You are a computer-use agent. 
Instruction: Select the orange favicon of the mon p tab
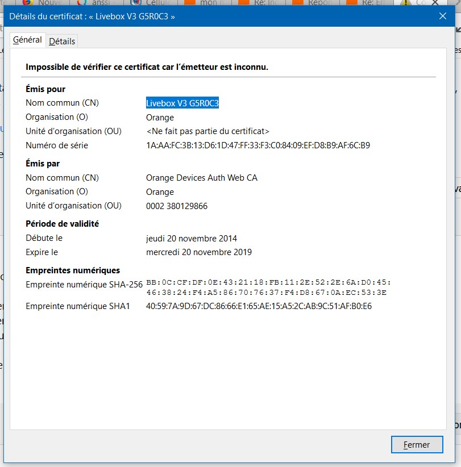pyautogui.click(x=189, y=2)
